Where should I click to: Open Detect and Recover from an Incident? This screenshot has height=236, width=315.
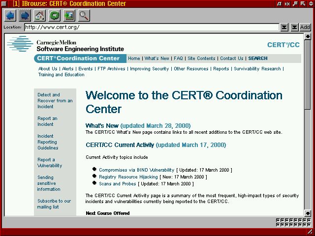coord(55,100)
